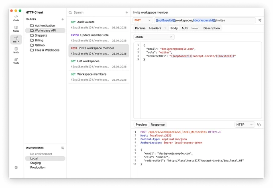Select the HTTP section in sidebar
The height and width of the screenshot is (188, 273).
16,39
